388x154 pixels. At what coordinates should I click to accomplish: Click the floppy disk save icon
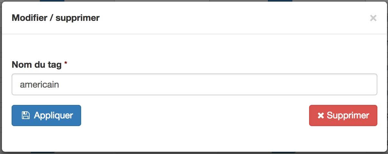25,116
